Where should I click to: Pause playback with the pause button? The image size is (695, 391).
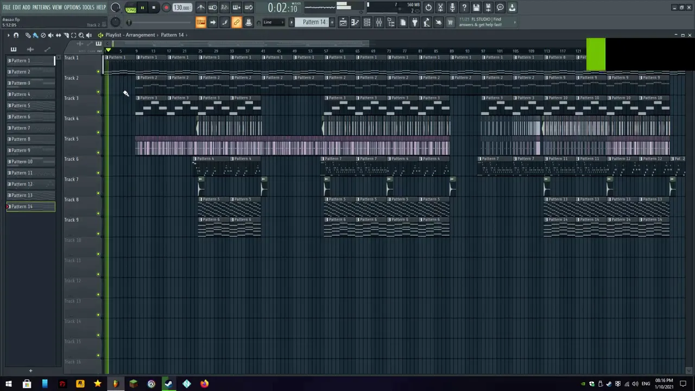click(x=142, y=8)
